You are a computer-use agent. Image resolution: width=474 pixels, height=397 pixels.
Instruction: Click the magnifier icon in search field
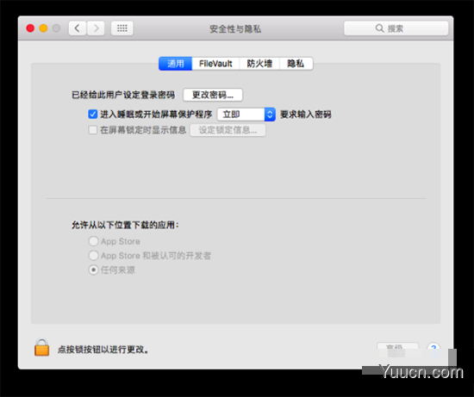point(379,28)
